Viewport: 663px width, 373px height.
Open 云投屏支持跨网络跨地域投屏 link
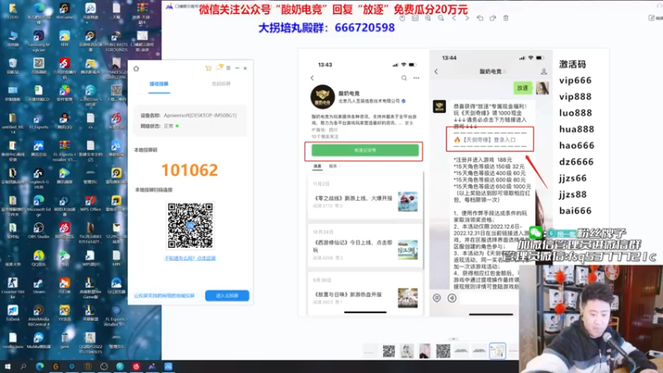[x=164, y=296]
